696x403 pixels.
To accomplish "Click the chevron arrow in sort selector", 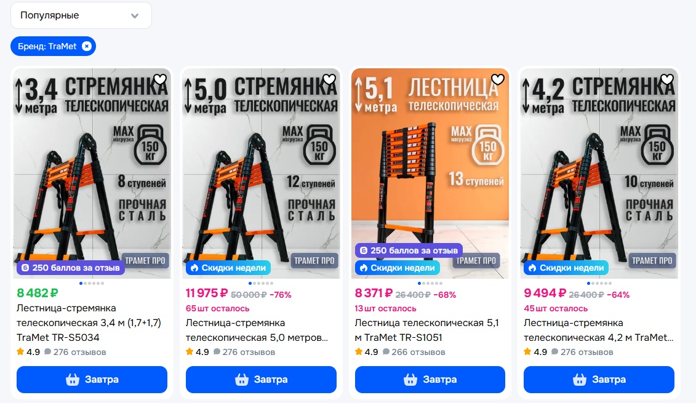I will 135,16.
